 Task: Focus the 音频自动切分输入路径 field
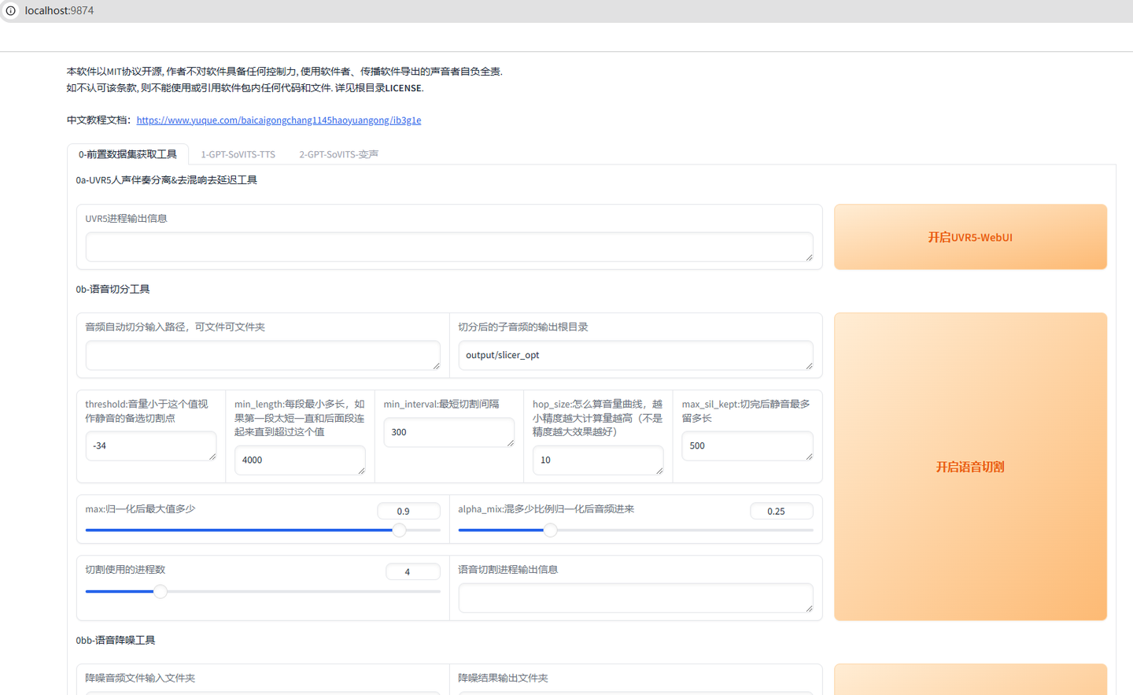pos(263,355)
